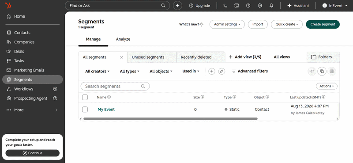Viewport: 353px width, 163px height.
Task: Click the Upgrade arrow icon
Action: (191, 6)
